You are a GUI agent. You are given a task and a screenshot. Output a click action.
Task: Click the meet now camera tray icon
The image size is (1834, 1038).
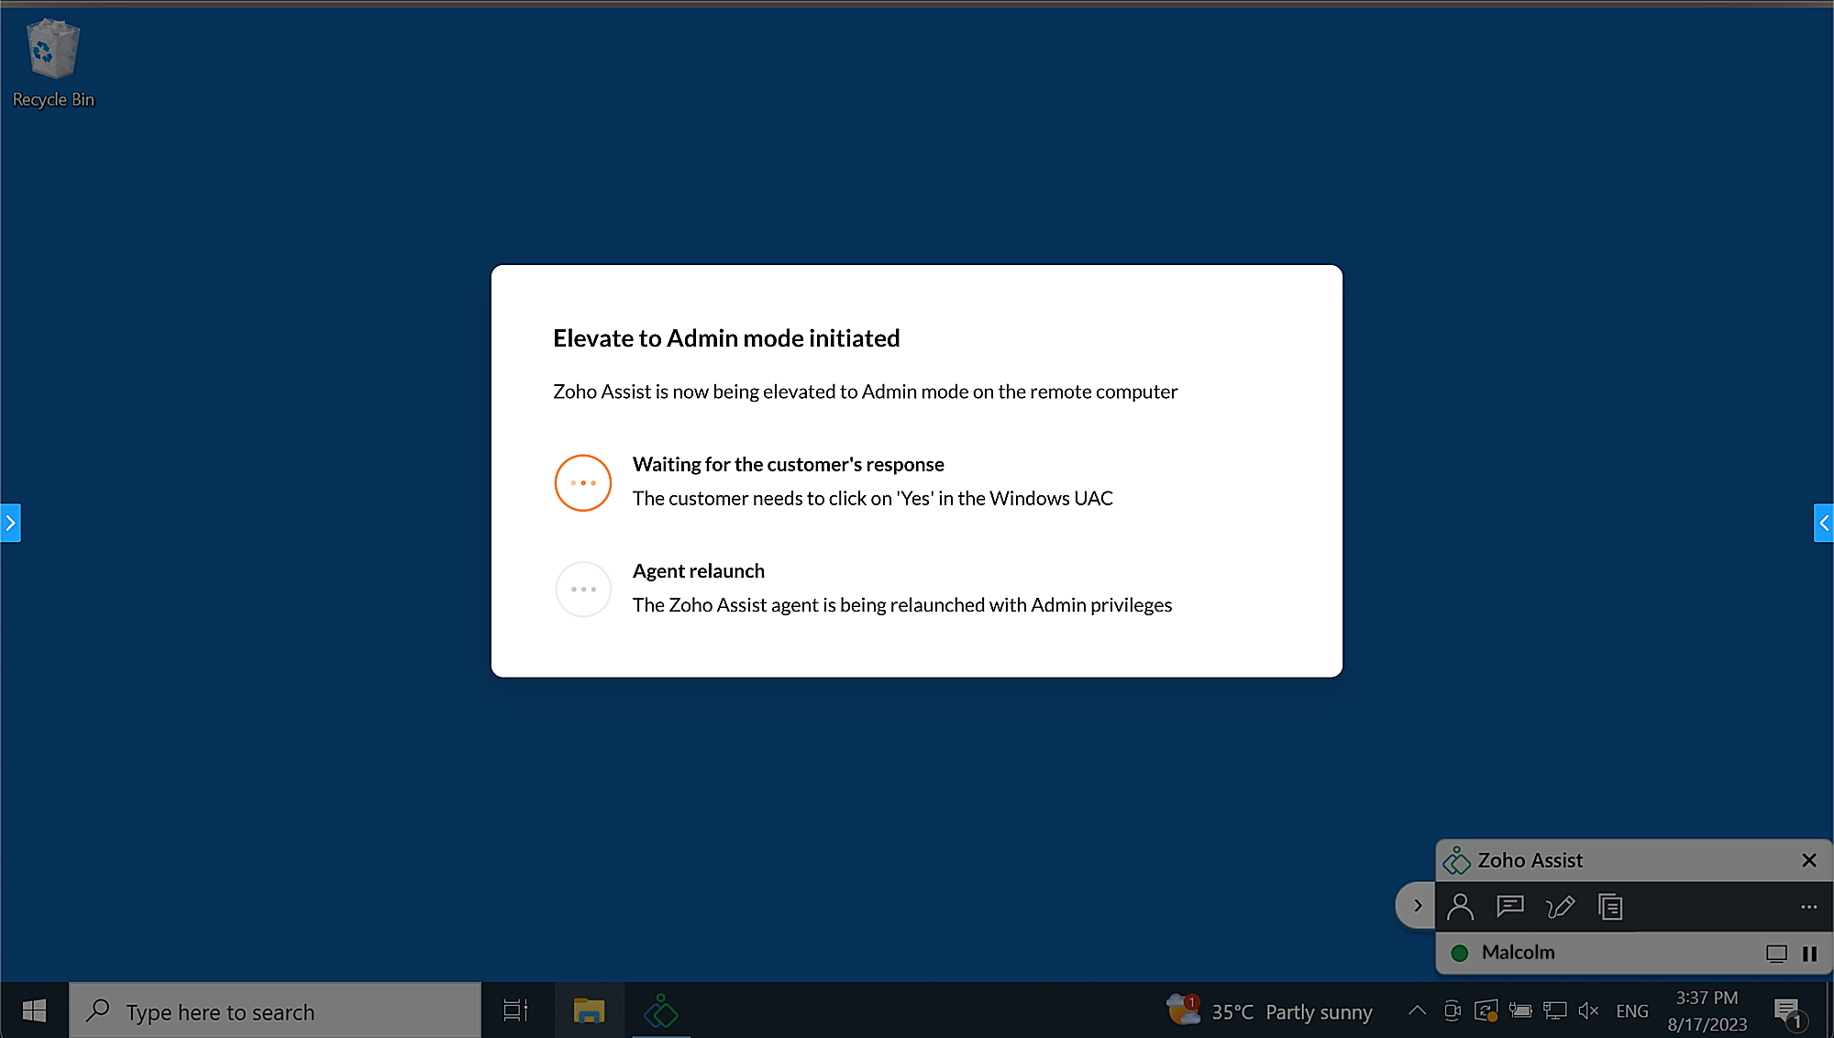point(1452,1010)
